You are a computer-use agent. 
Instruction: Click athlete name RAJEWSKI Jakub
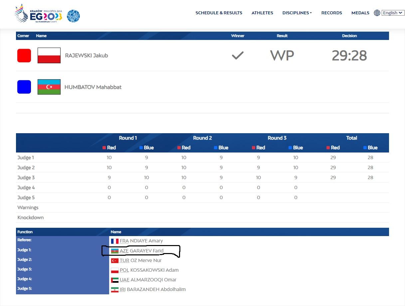click(x=87, y=56)
